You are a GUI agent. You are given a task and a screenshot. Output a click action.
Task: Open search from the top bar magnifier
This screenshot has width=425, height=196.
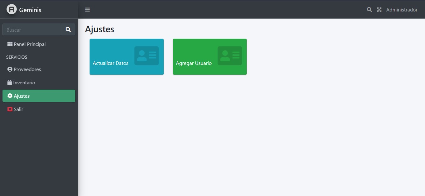point(369,10)
